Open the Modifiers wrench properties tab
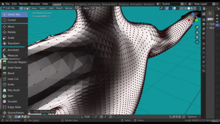 click(204, 48)
